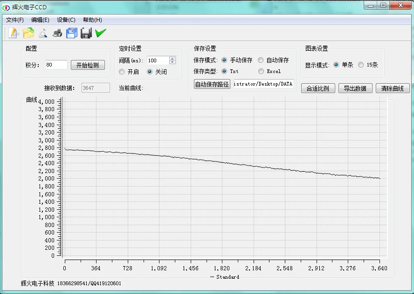Image resolution: width=414 pixels, height=294 pixels.
Task: Open file with the folder icon
Action: [28, 33]
